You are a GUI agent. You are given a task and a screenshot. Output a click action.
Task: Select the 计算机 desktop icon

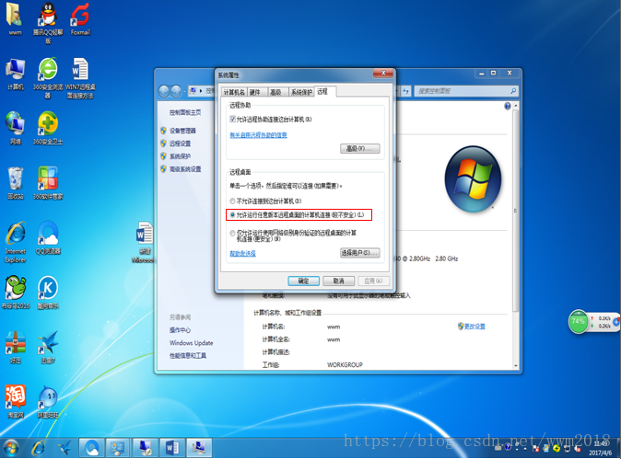(x=15, y=74)
